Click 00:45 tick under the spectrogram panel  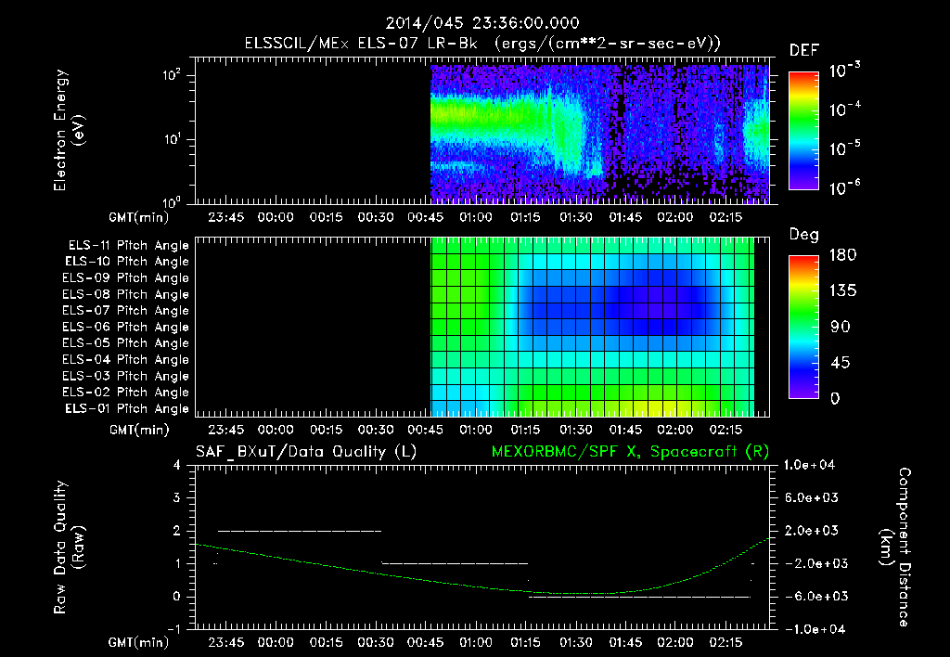click(x=425, y=217)
